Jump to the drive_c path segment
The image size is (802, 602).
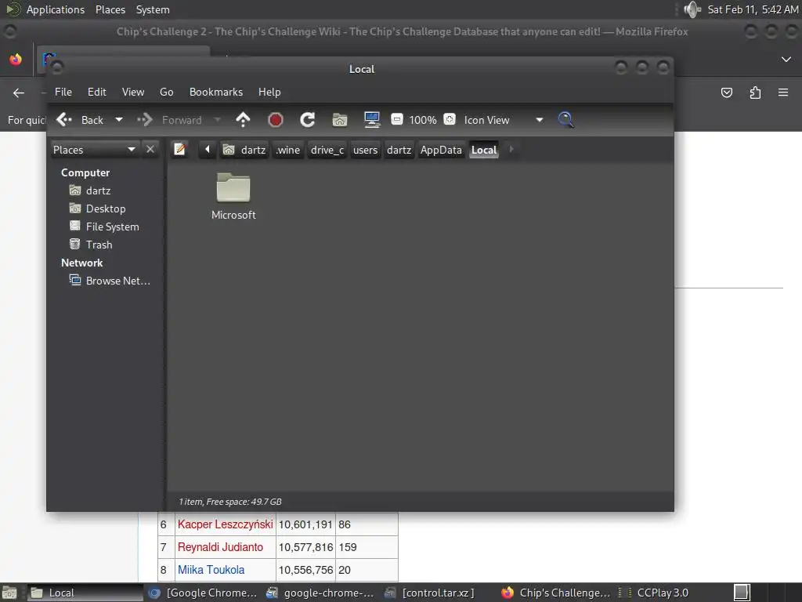click(327, 150)
